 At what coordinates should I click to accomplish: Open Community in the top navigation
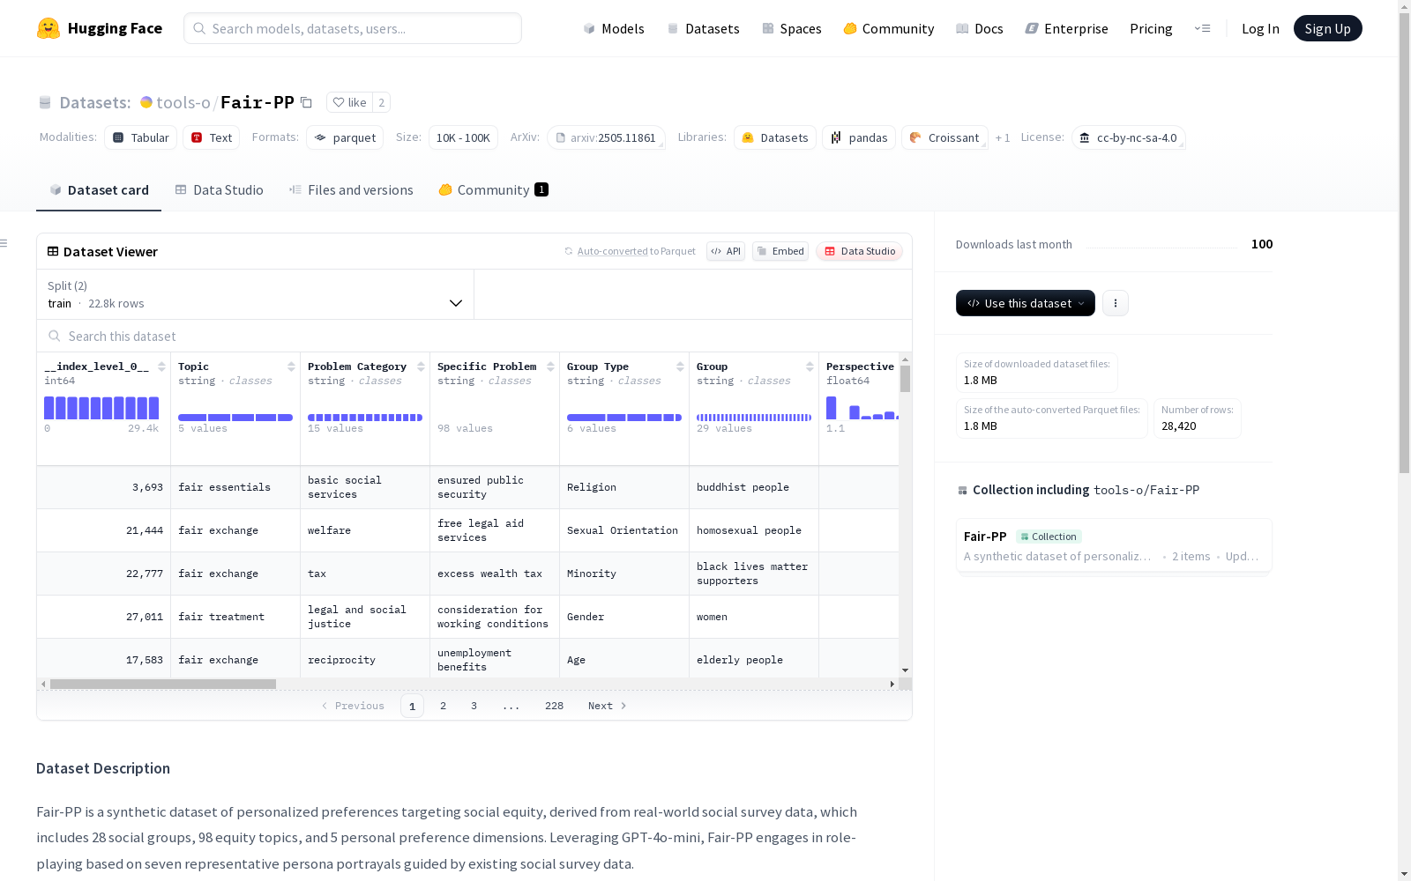pyautogui.click(x=889, y=28)
